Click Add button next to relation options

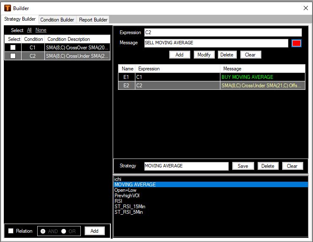(x=94, y=231)
